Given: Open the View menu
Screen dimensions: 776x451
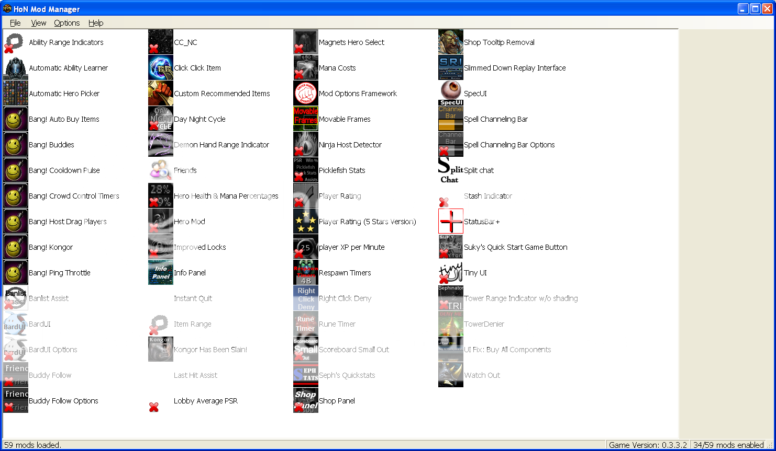Looking at the screenshot, I should (x=38, y=23).
